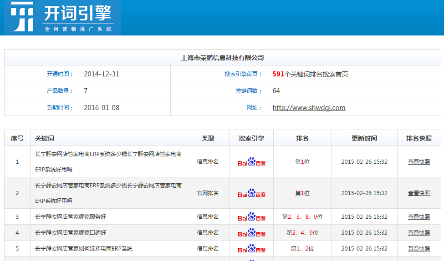Click serial number 3

(17, 217)
